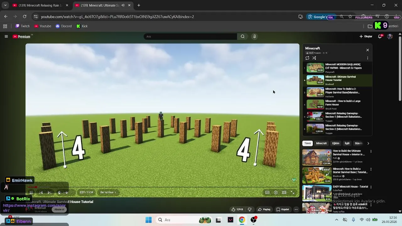Open a new browser tab
Viewport: 402px width, 226px height.
pyautogui.click(x=139, y=5)
